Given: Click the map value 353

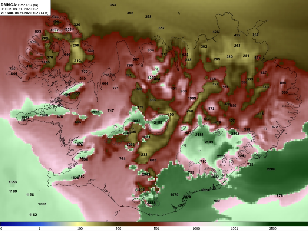Looking at the screenshot, I should point(113,5).
